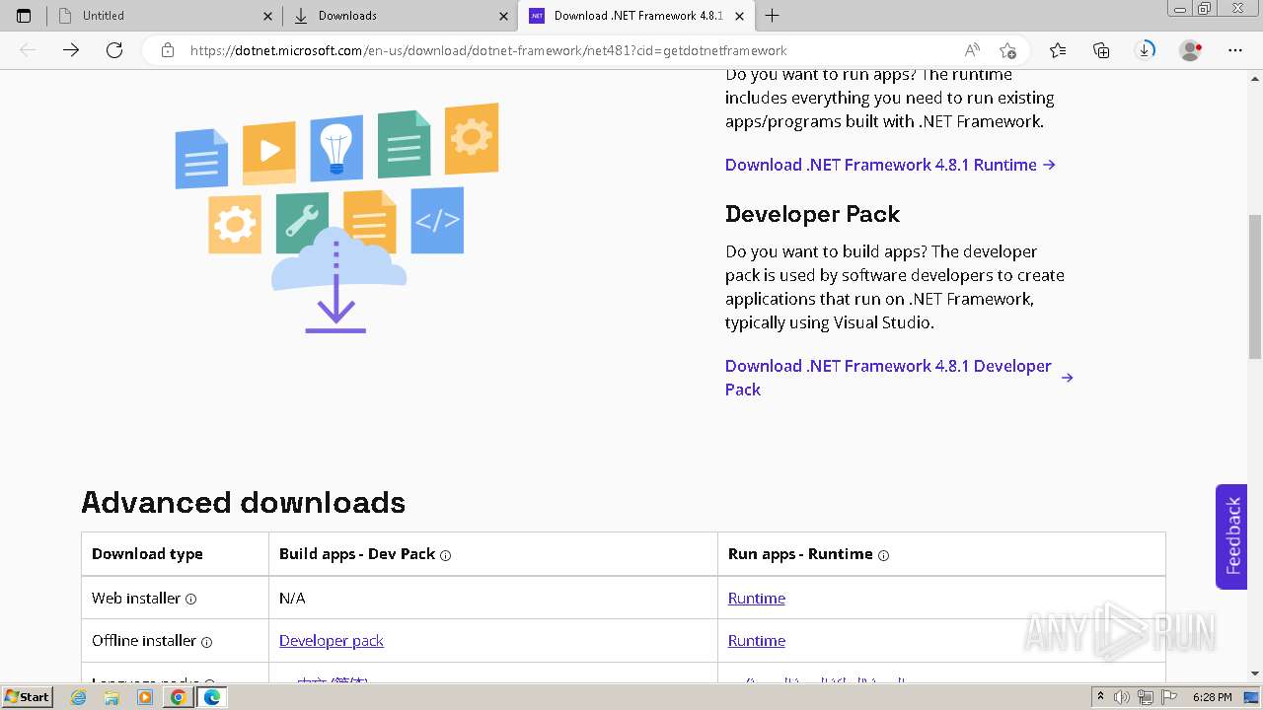This screenshot has width=1263, height=710.
Task: Open the Windows Start menu
Action: [x=27, y=697]
